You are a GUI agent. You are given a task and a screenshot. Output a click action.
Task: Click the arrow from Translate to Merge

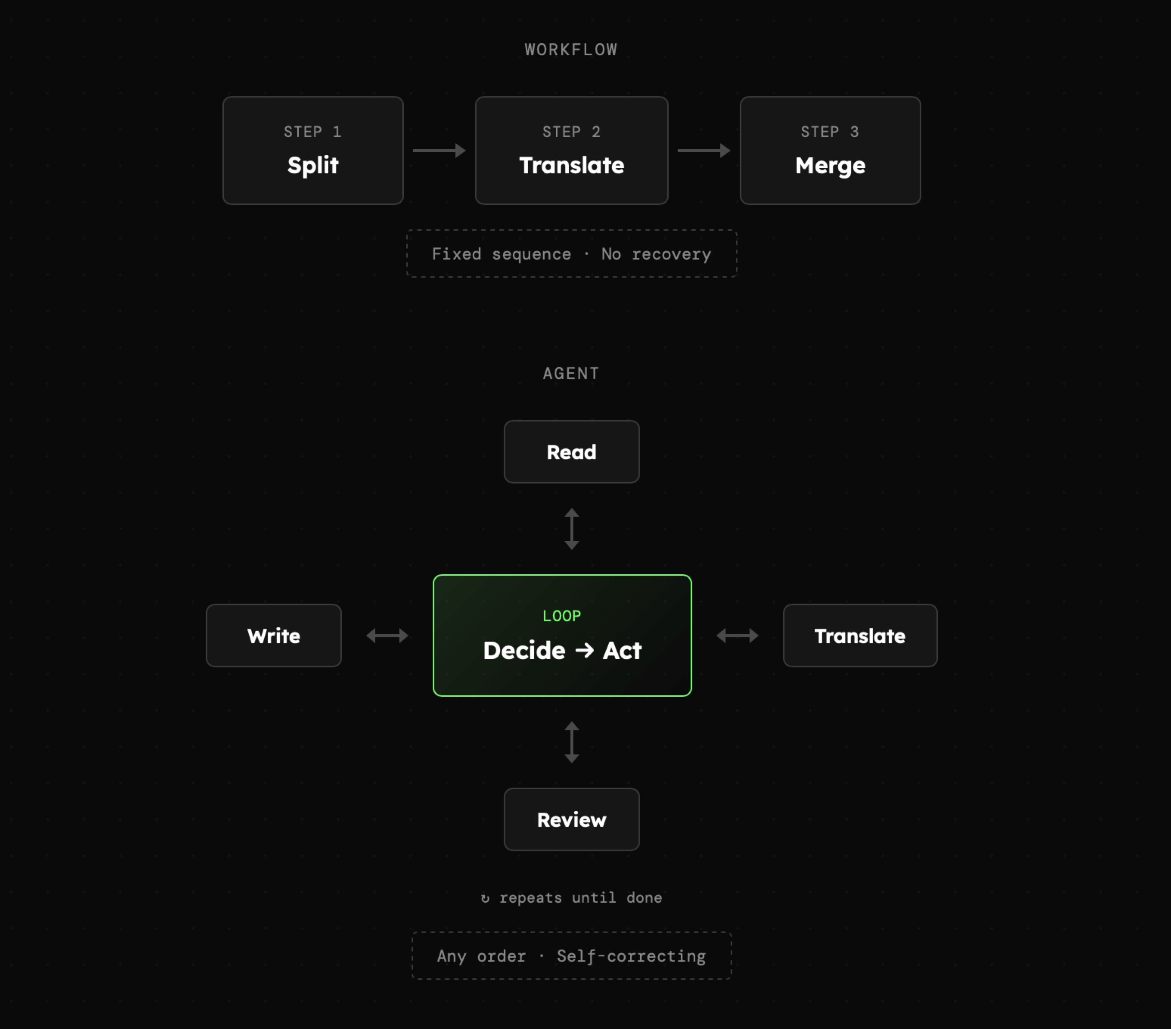click(703, 151)
